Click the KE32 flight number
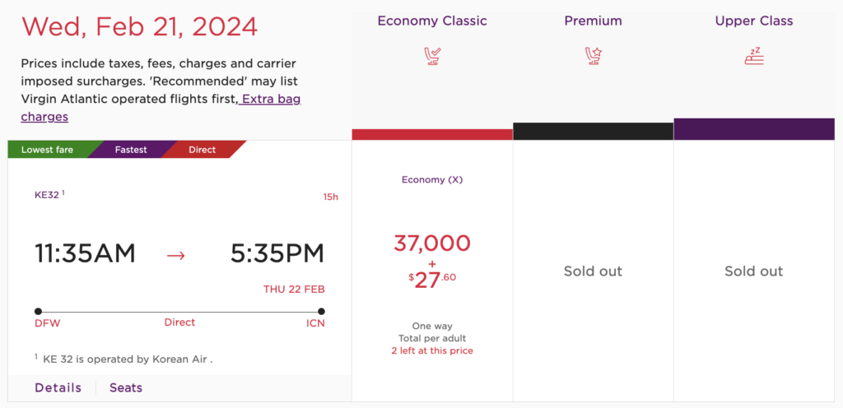The image size is (843, 408). coord(47,195)
